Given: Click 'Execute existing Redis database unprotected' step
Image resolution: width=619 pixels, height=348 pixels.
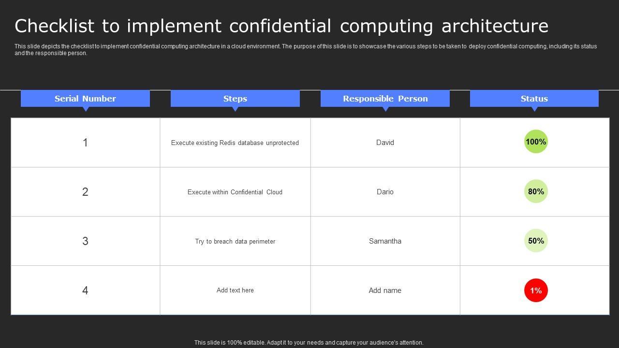Looking at the screenshot, I should [x=235, y=143].
